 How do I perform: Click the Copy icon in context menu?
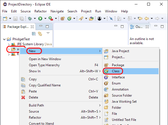(x=23, y=79)
